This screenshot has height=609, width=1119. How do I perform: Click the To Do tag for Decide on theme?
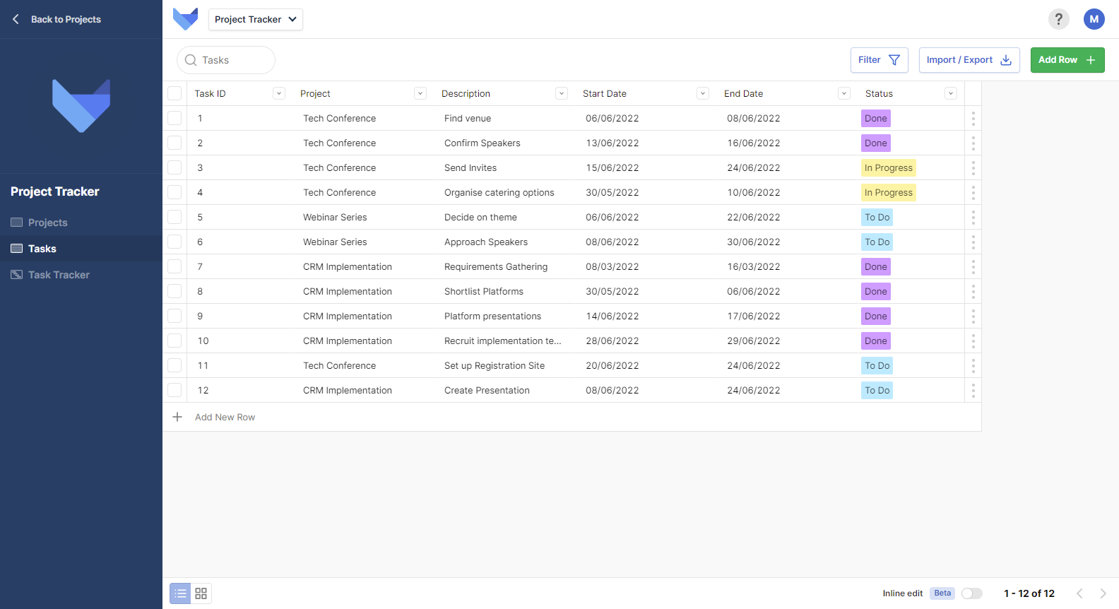tap(877, 217)
